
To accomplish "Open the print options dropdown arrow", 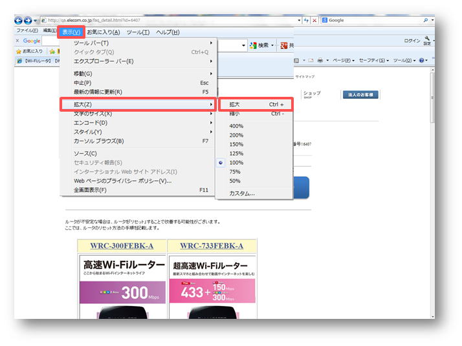I will click(x=327, y=60).
